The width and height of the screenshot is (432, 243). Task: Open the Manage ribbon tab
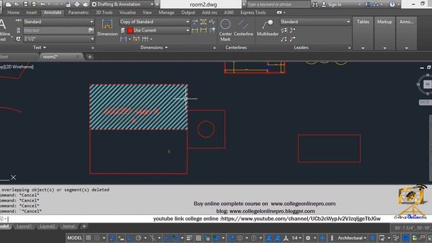pos(167,12)
